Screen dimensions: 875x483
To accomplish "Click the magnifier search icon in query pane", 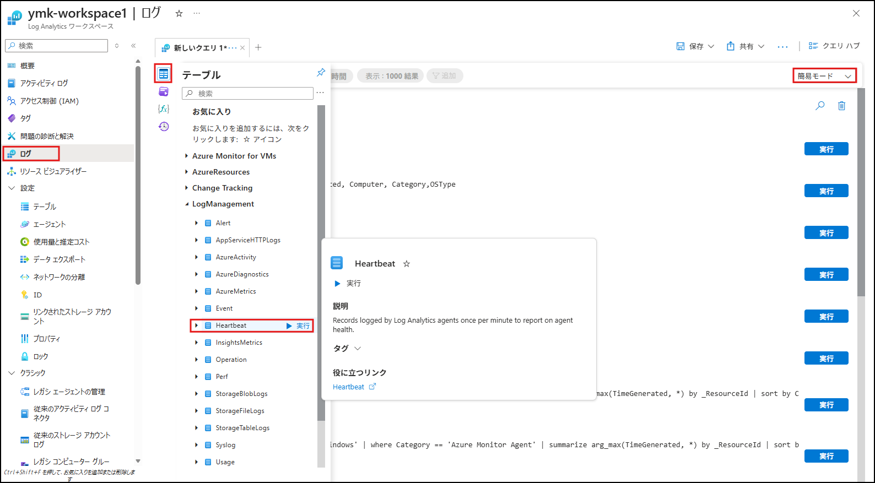I will (820, 105).
